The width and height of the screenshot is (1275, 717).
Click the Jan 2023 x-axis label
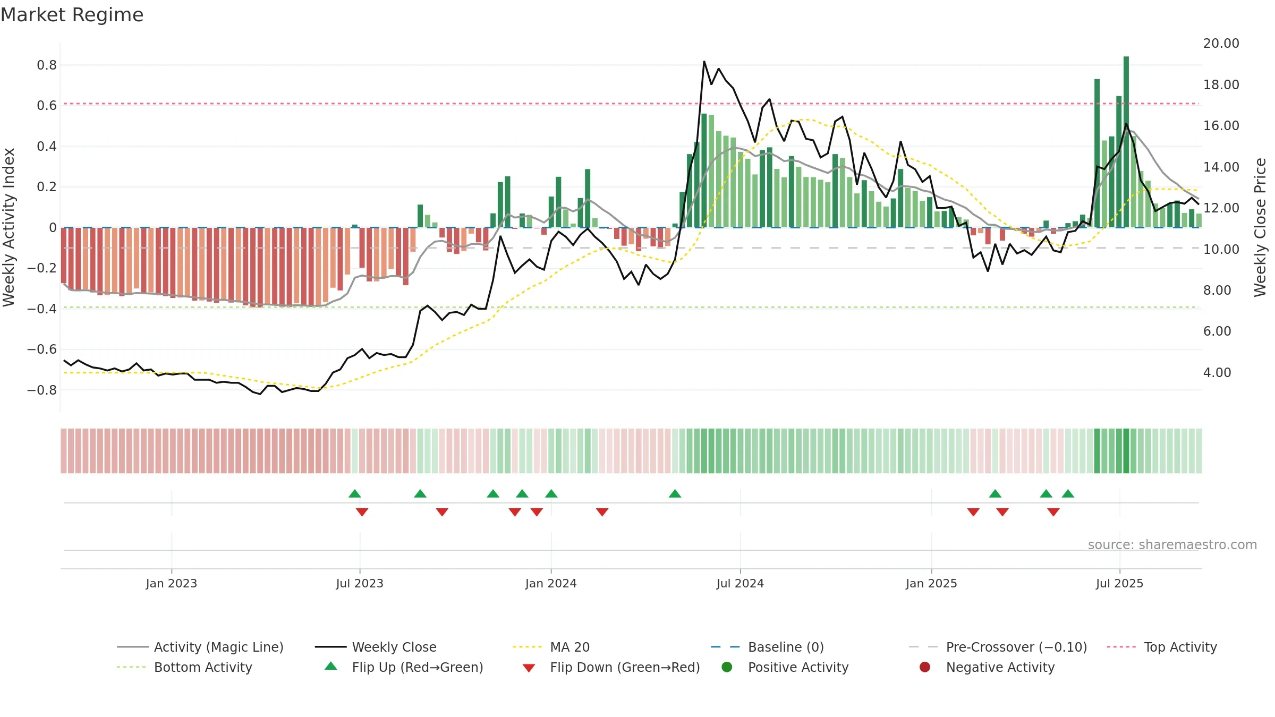click(x=172, y=583)
